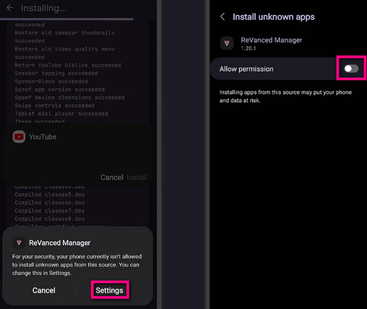Select 'Spoof app version succeeded' log line
The height and width of the screenshot is (309, 367).
(x=60, y=90)
